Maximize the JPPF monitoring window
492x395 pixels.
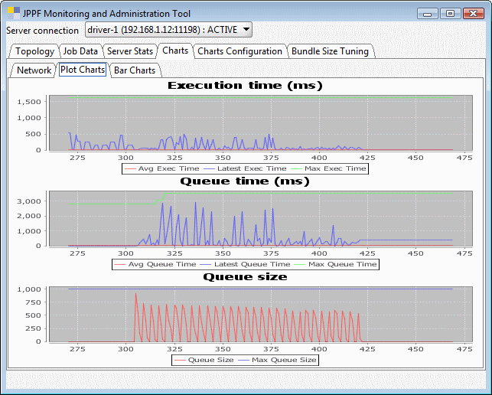click(450, 13)
